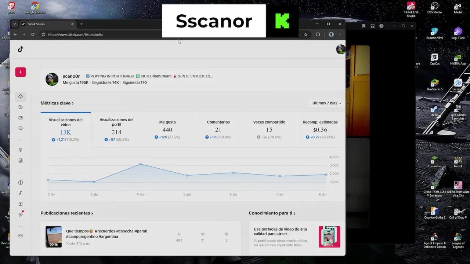Open the Home icon in TikTok Studio sidebar

[21, 96]
